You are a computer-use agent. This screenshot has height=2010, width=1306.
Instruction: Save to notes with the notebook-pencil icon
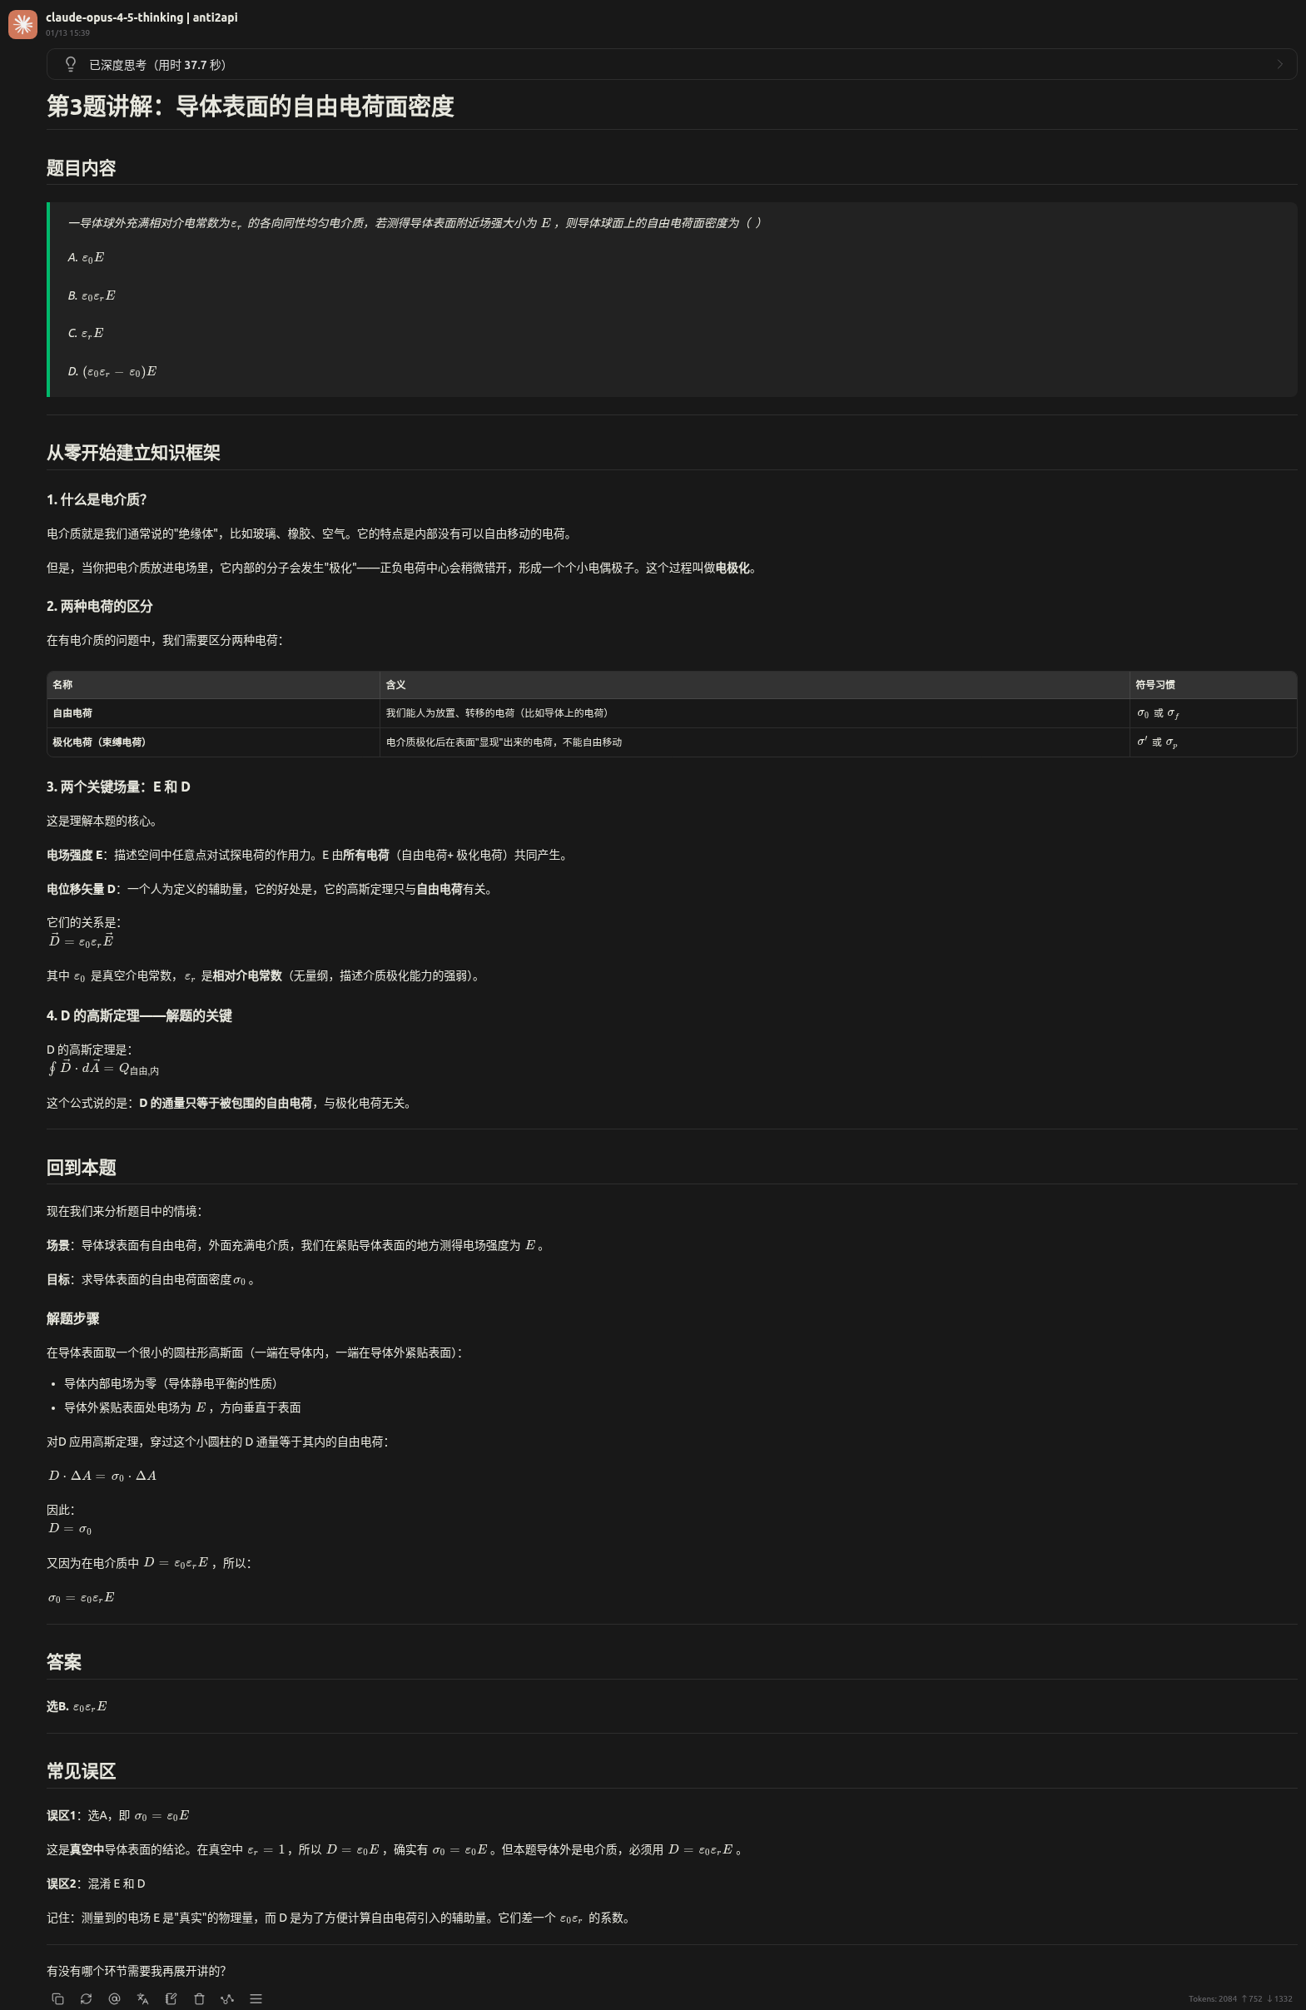[171, 1998]
